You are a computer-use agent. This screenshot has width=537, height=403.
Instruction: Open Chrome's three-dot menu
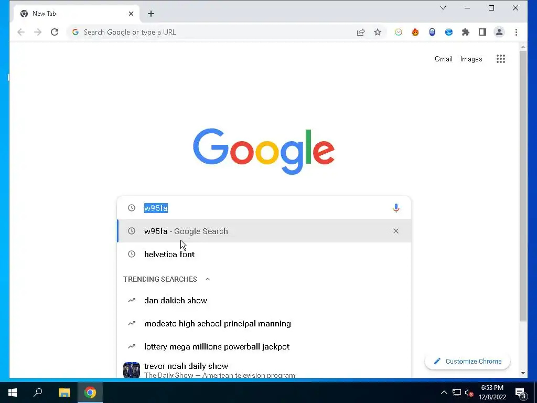516,32
